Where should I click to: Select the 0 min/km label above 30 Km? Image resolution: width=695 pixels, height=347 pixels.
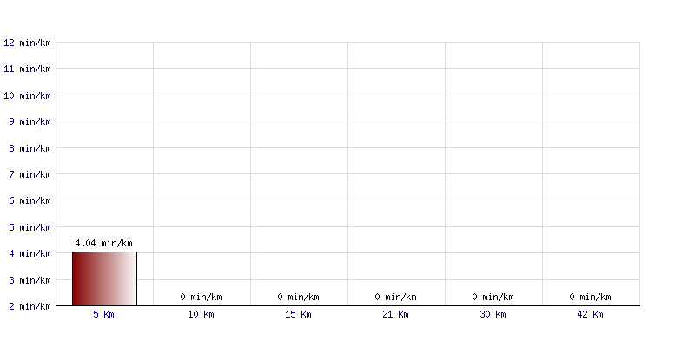tap(493, 297)
